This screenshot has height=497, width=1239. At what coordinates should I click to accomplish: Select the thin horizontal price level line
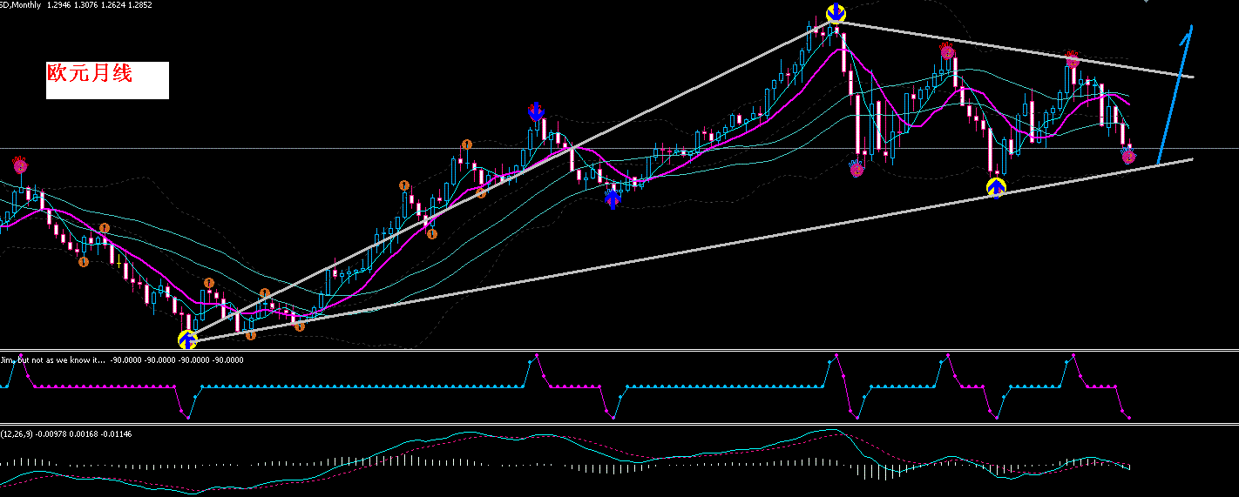pos(619,148)
